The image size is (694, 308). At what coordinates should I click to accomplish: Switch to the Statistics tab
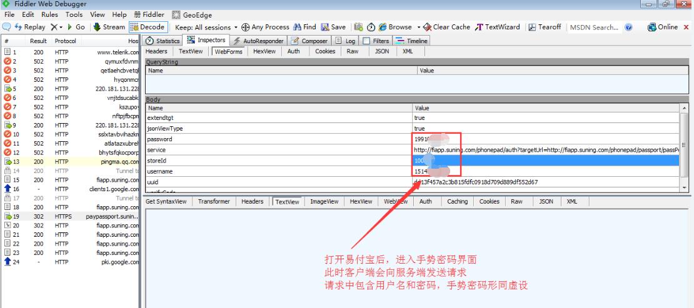tap(163, 41)
